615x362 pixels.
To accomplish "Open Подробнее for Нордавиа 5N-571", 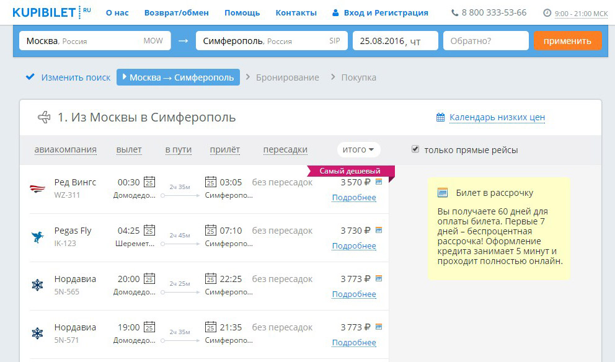I will coord(354,342).
